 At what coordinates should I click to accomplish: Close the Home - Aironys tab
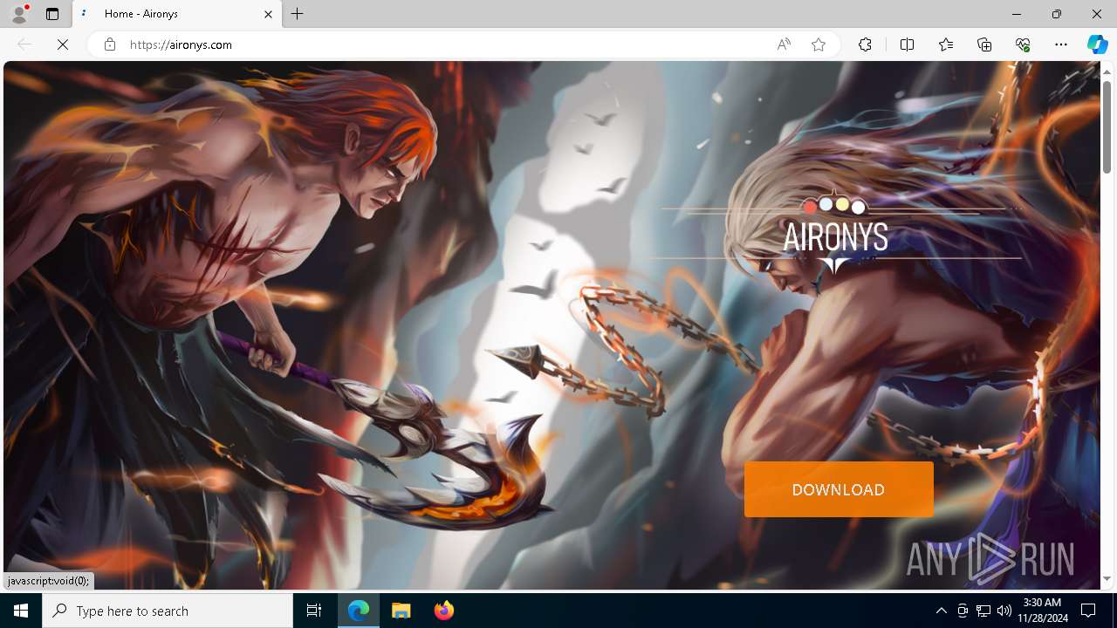point(268,14)
